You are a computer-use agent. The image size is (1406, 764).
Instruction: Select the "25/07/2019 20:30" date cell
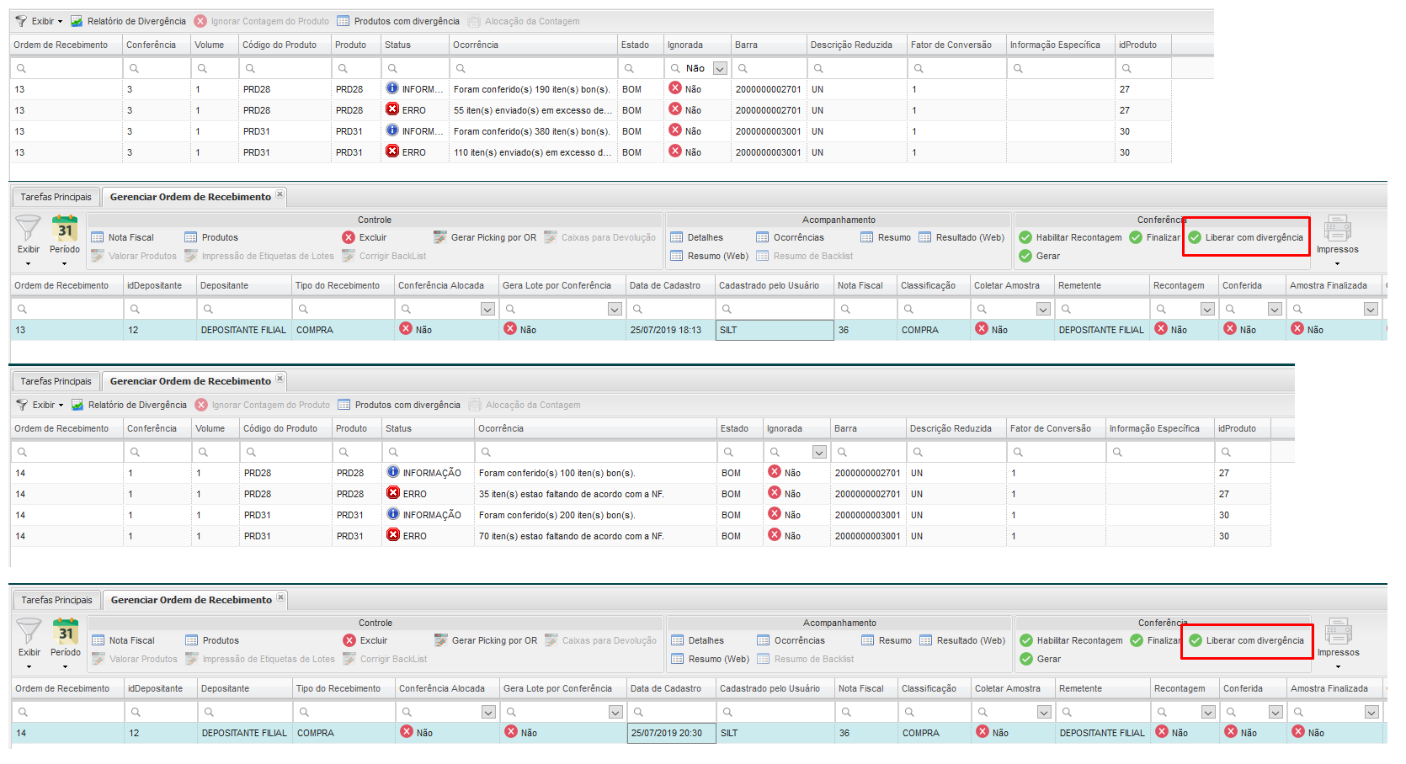click(672, 733)
